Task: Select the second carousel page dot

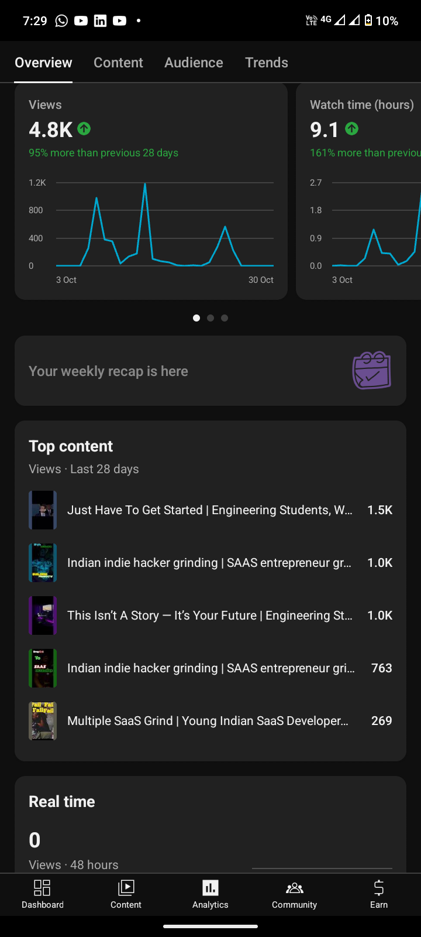Action: click(210, 318)
